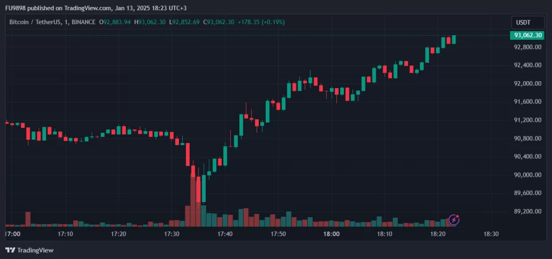The height and width of the screenshot is (259, 552).
Task: Click the green 93,062.30 current price label
Action: (527, 35)
